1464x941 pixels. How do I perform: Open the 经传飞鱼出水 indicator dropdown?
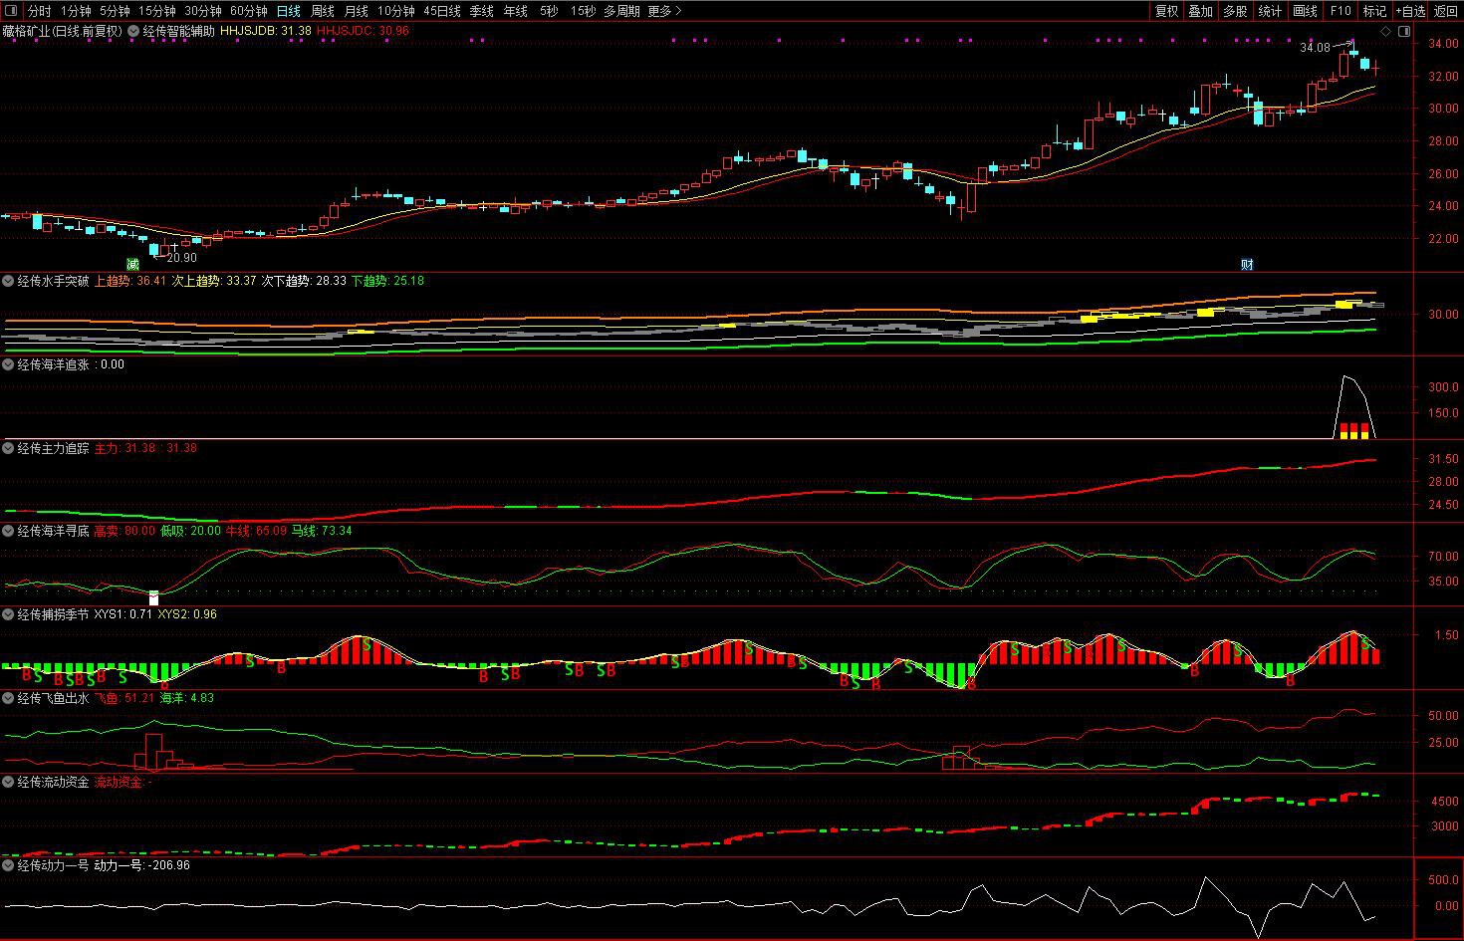click(9, 698)
